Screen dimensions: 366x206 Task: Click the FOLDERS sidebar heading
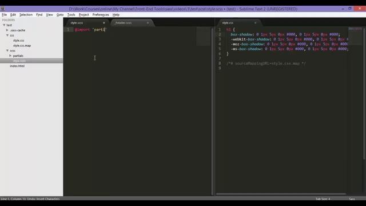(x=9, y=20)
